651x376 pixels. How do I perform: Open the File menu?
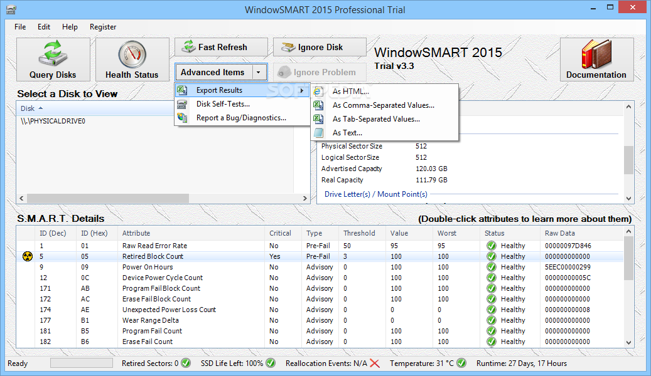20,26
